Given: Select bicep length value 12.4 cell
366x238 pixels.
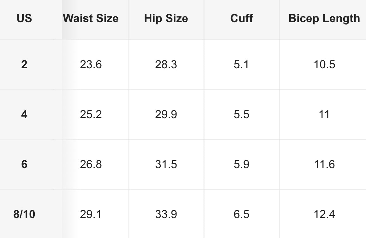Looking at the screenshot, I should (324, 214).
